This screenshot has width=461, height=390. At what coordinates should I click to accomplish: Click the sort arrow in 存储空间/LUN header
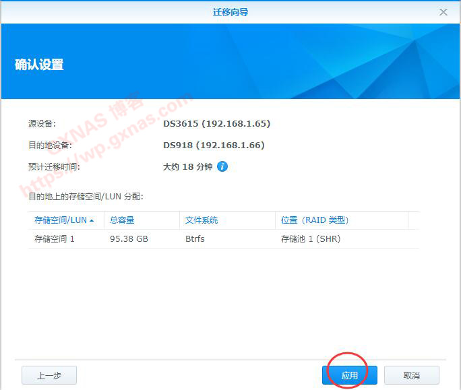point(92,220)
